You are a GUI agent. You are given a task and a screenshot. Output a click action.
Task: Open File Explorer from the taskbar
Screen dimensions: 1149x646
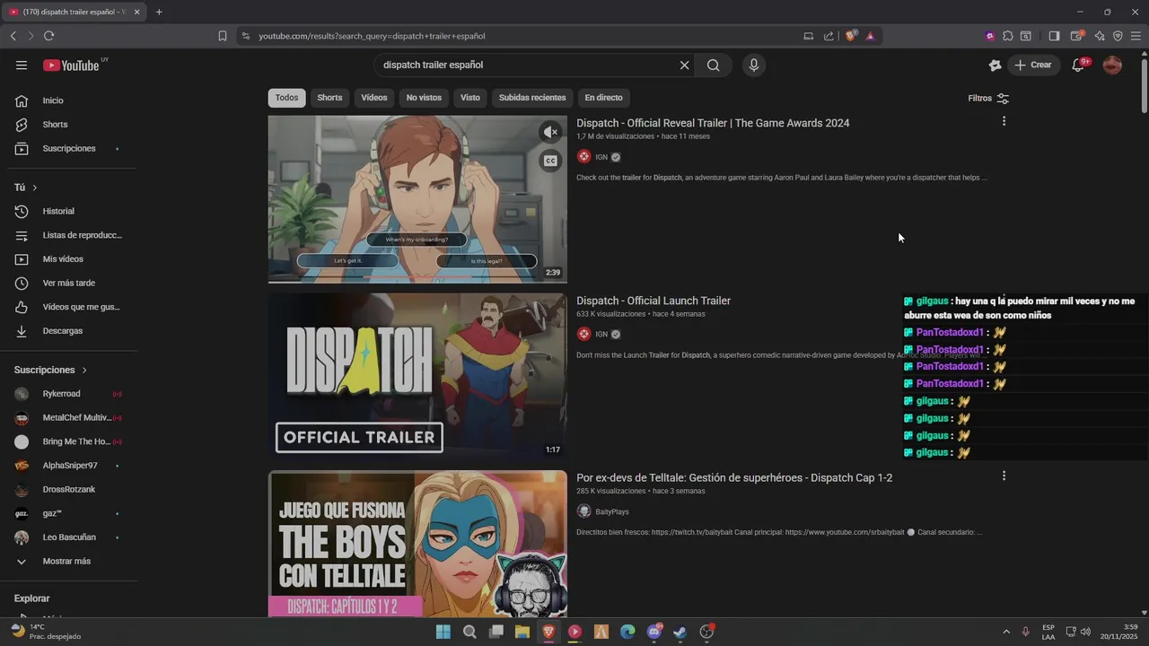pyautogui.click(x=522, y=632)
